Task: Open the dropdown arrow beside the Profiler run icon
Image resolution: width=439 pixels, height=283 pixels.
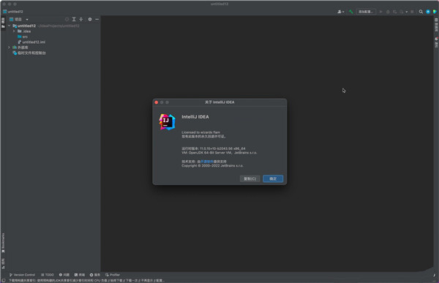Action: (x=407, y=12)
